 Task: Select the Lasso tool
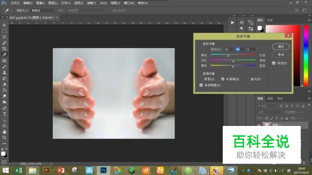pyautogui.click(x=4, y=37)
